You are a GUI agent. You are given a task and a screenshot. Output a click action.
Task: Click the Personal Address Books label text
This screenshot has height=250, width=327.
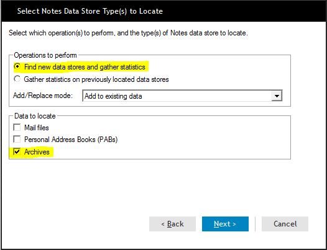[x=71, y=140]
